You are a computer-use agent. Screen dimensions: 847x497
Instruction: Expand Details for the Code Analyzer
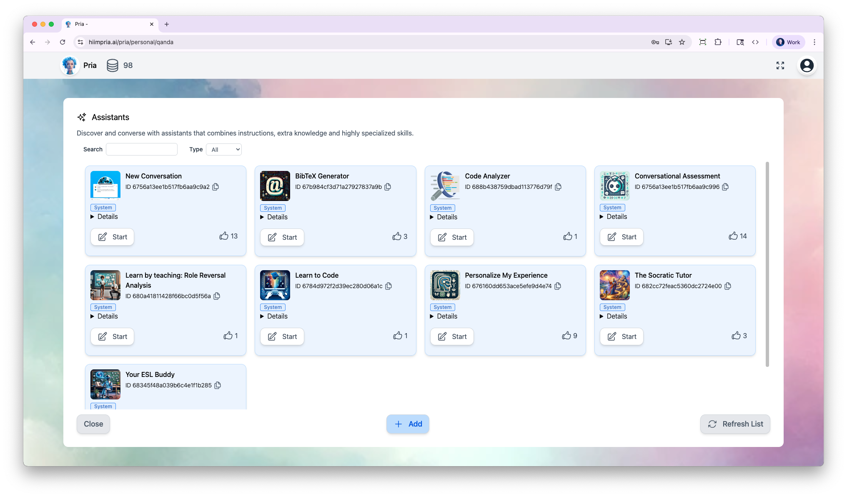point(444,217)
